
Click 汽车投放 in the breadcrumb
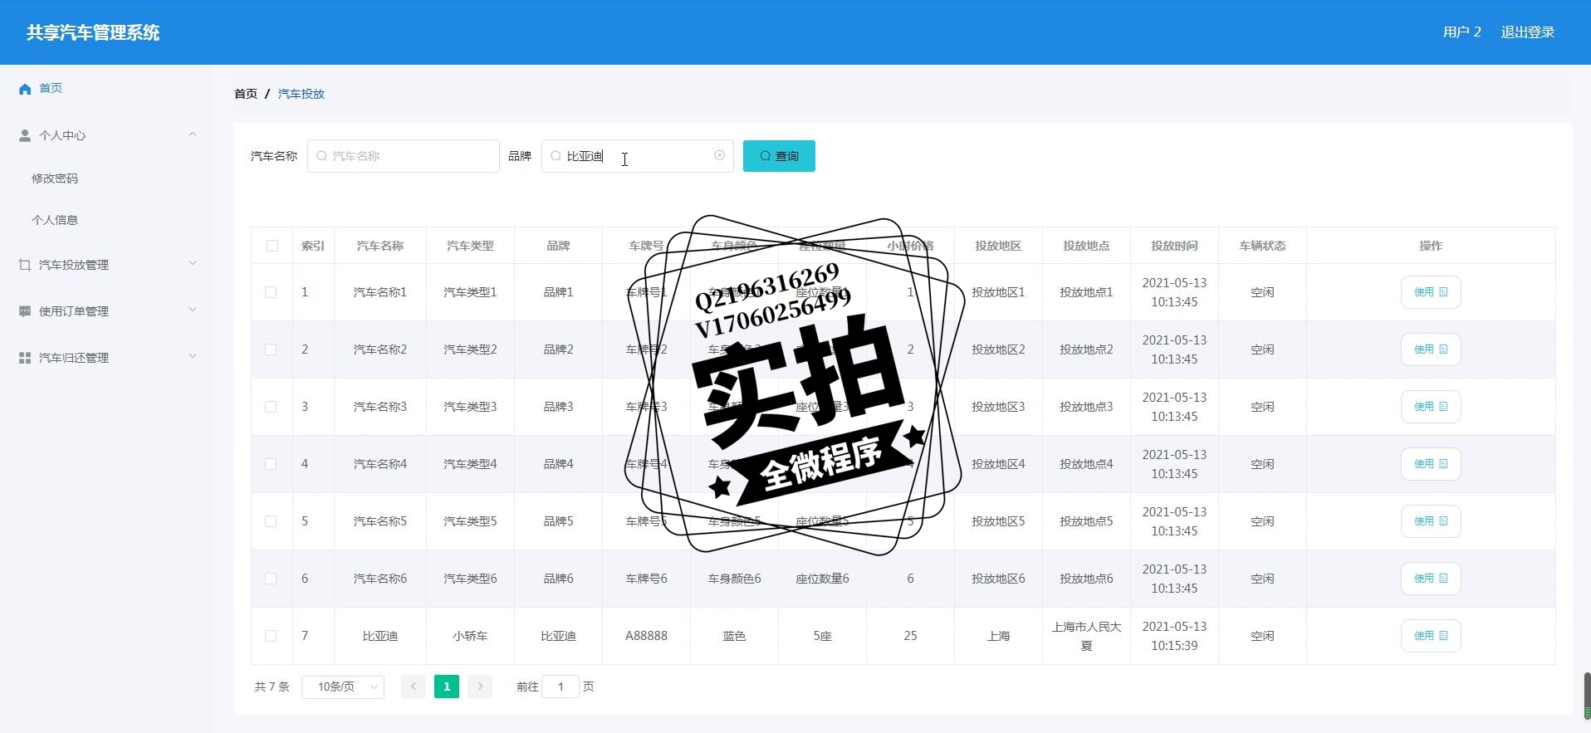click(301, 94)
